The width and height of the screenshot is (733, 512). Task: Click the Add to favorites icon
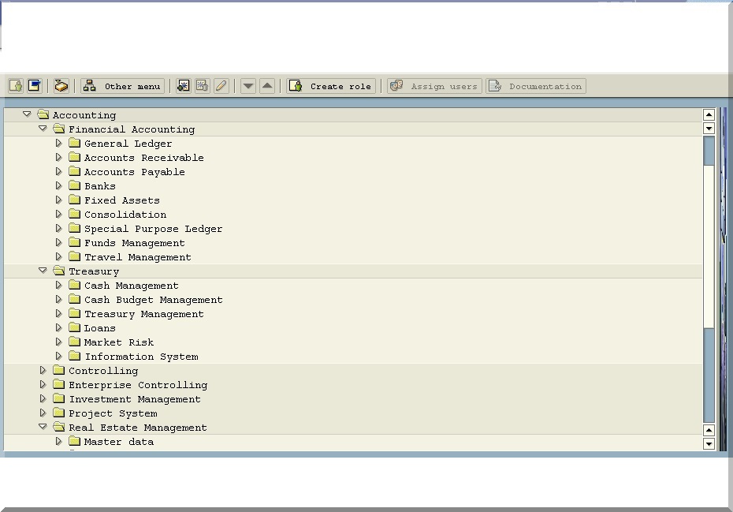(183, 86)
